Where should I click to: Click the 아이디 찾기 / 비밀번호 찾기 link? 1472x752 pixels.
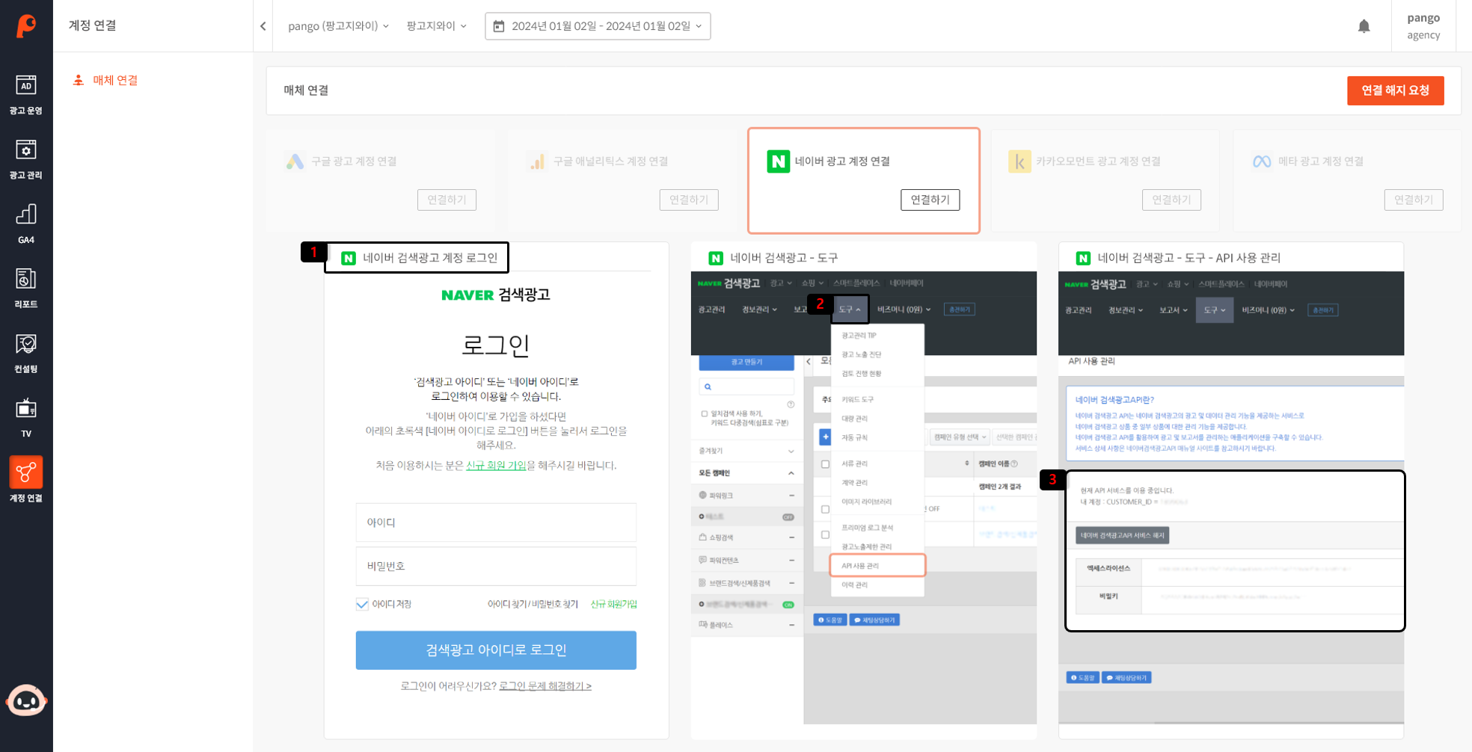[533, 604]
